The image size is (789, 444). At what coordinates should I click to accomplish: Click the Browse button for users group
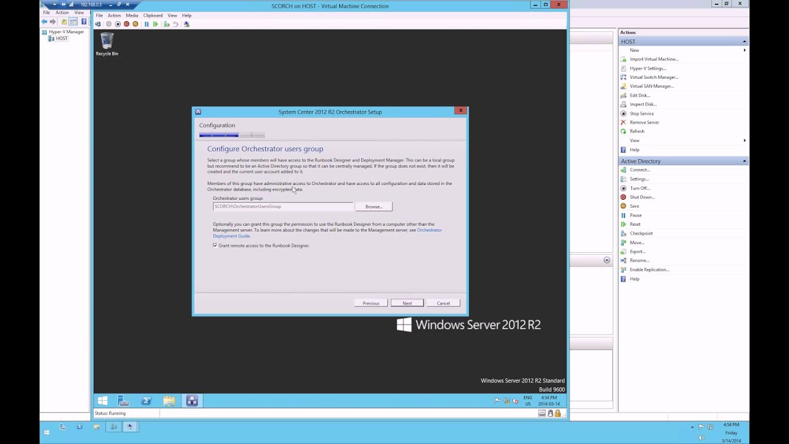[374, 207]
